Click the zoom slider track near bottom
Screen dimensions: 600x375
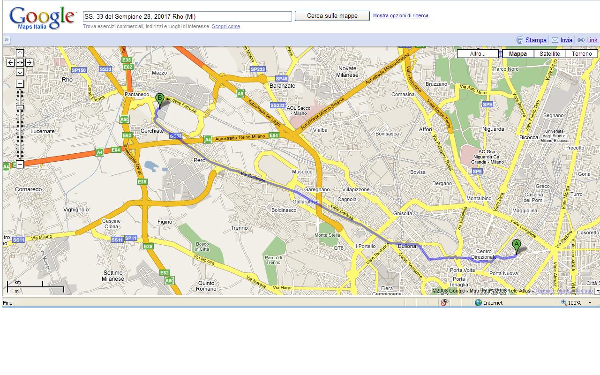coord(20,154)
